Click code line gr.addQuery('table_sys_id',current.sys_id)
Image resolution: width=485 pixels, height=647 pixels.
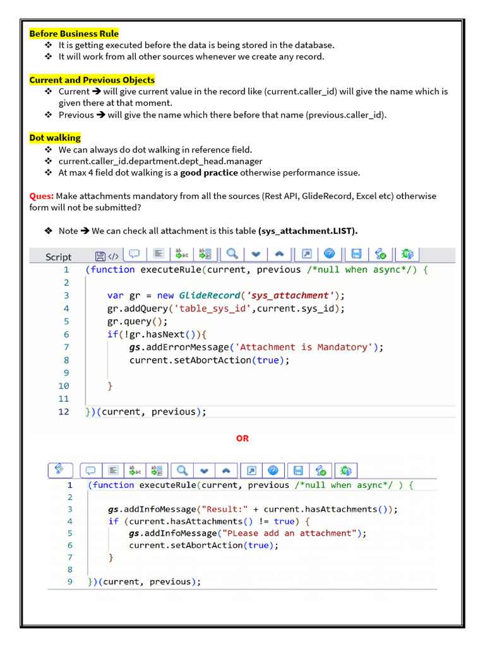click(226, 308)
